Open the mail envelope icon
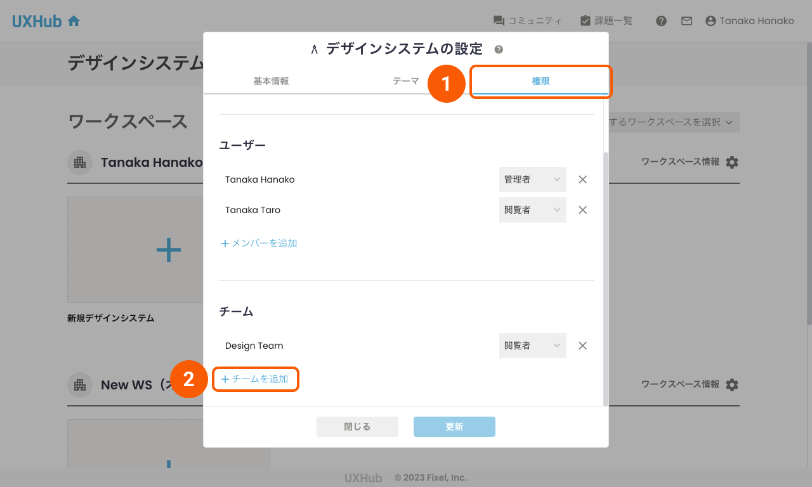This screenshot has height=487, width=812. click(x=686, y=20)
